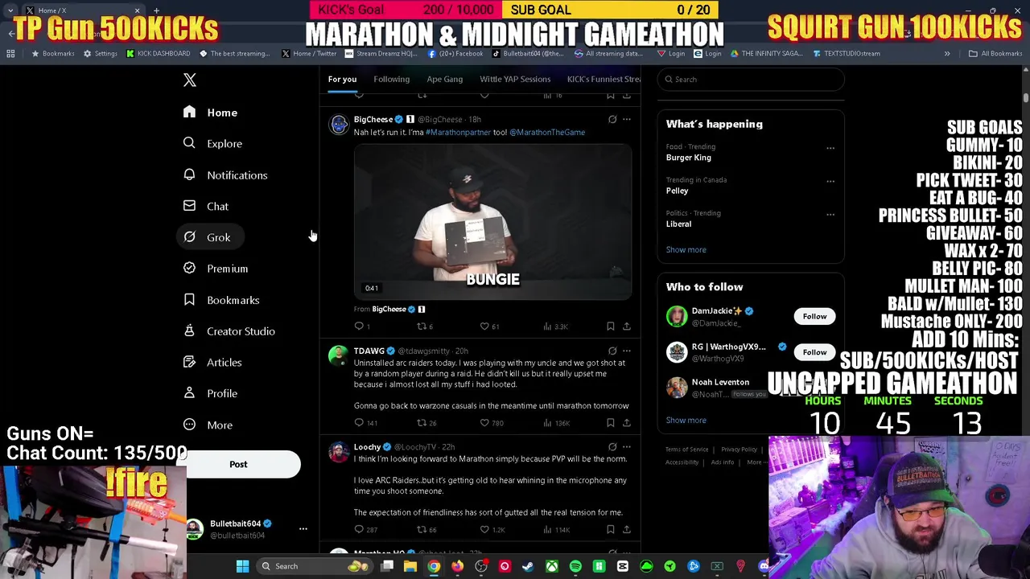The height and width of the screenshot is (579, 1030).
Task: Open more options on Loochy's post
Action: pos(626,446)
